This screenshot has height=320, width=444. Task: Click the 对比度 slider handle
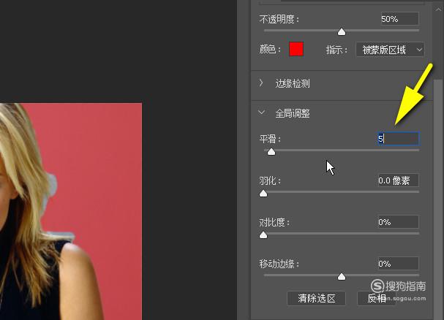(x=263, y=235)
